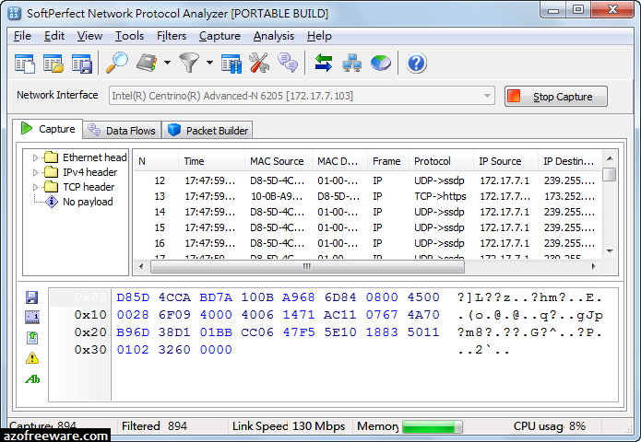
Task: Select packet row number 15
Action: pos(368,227)
